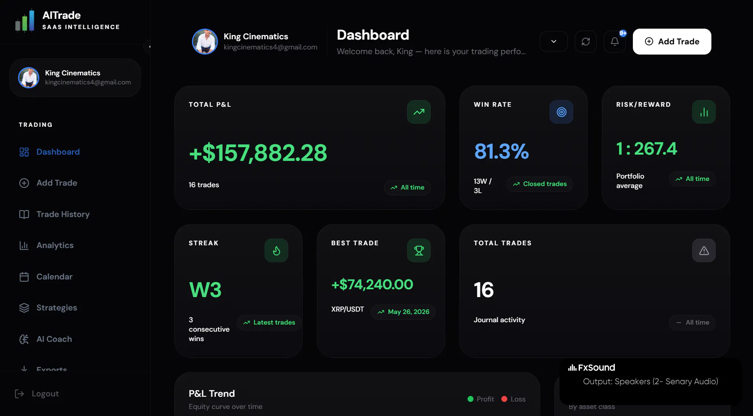
Task: Click the FxSound output notification popup
Action: [x=651, y=381]
